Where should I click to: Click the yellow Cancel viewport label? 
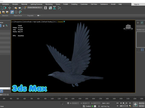(60, 22)
